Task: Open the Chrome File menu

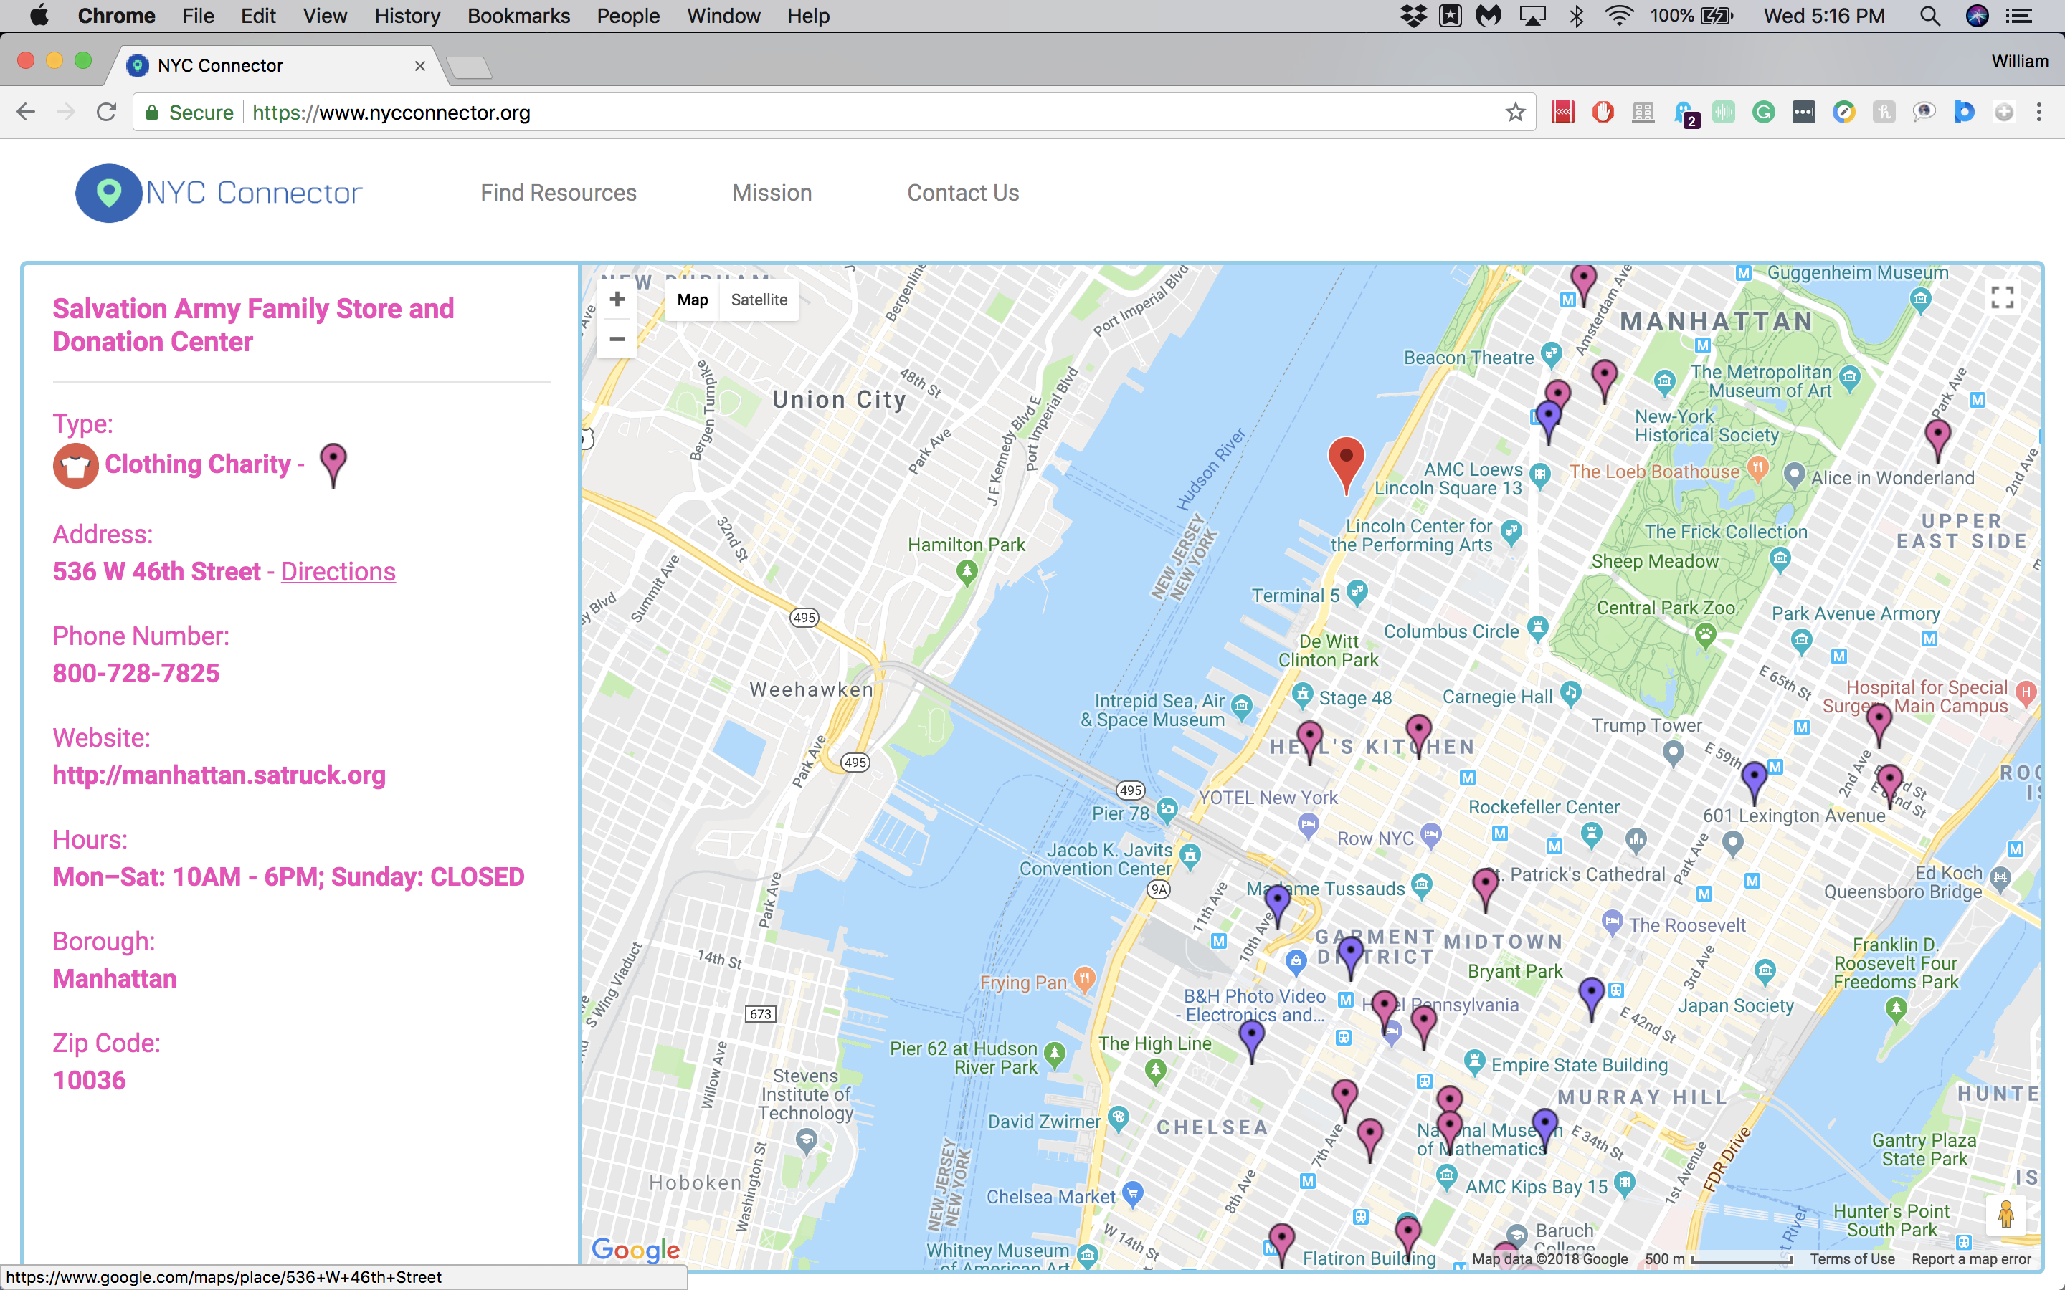Action: click(x=198, y=16)
